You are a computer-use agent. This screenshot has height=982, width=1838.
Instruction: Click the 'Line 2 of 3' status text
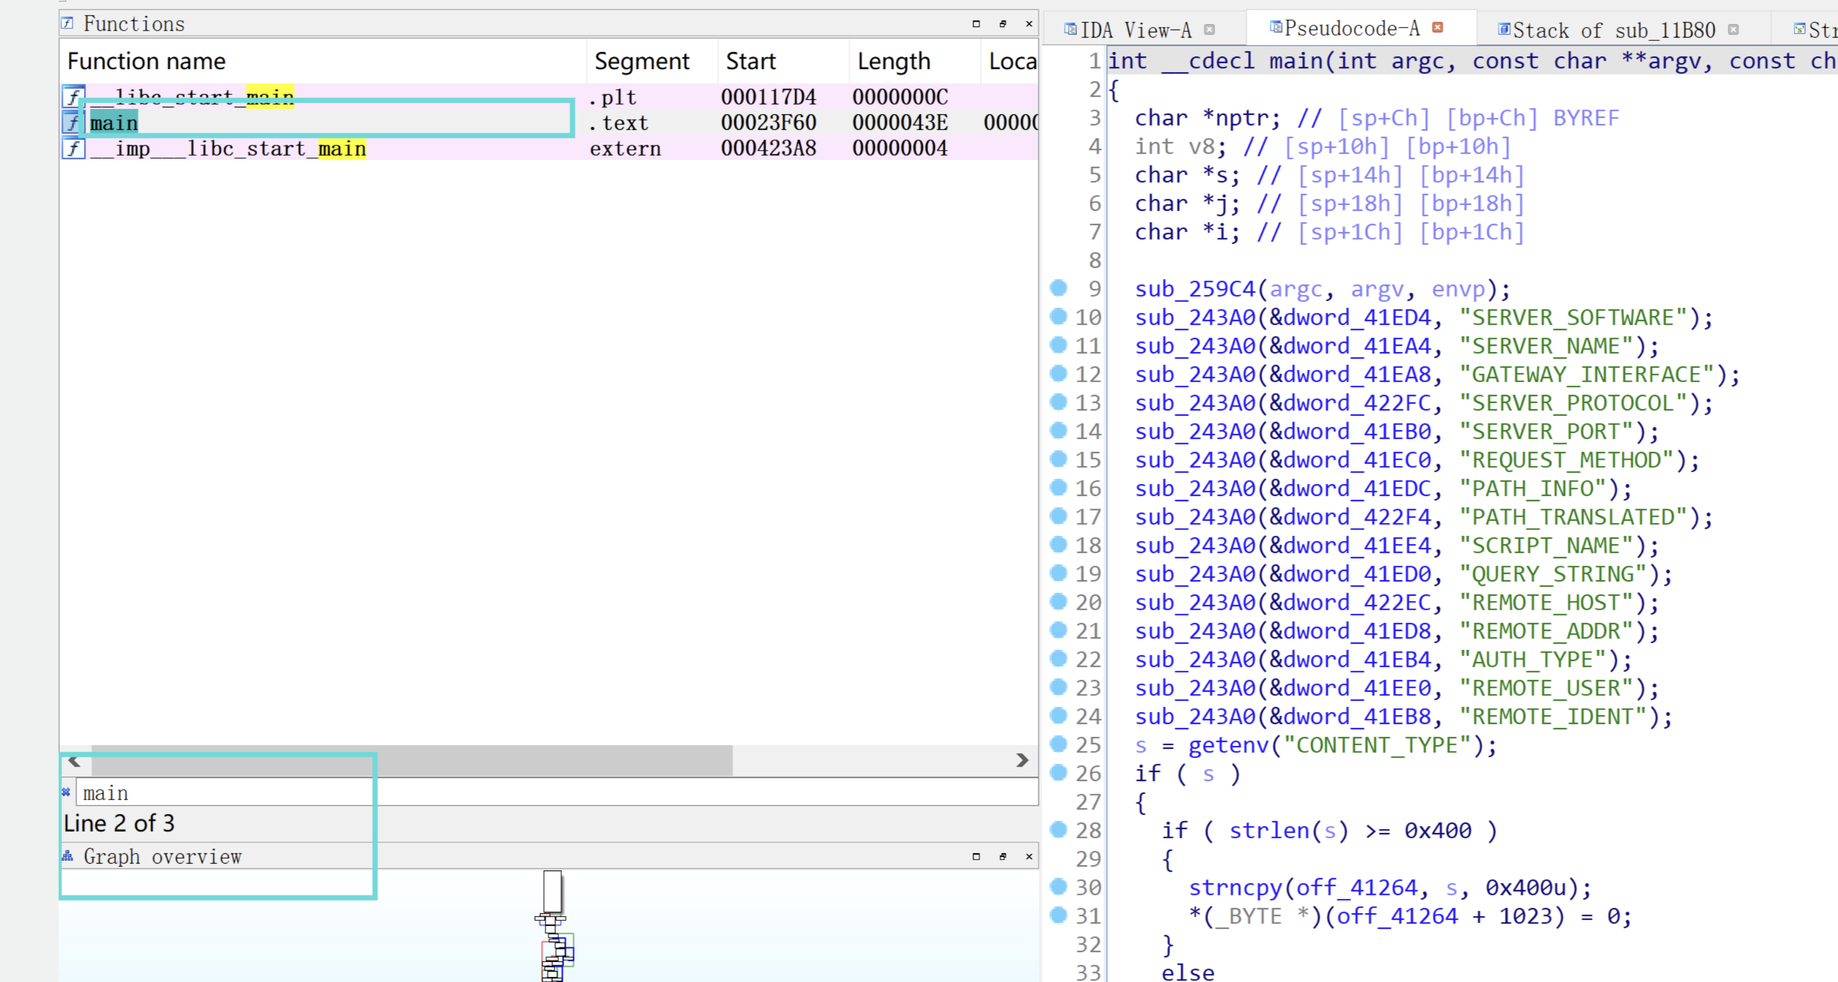[118, 824]
